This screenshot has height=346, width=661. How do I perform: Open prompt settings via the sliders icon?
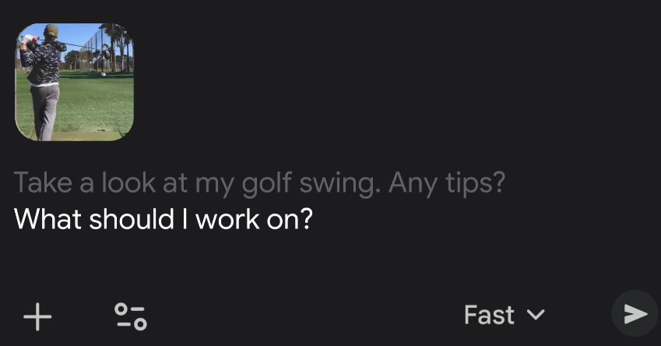130,316
